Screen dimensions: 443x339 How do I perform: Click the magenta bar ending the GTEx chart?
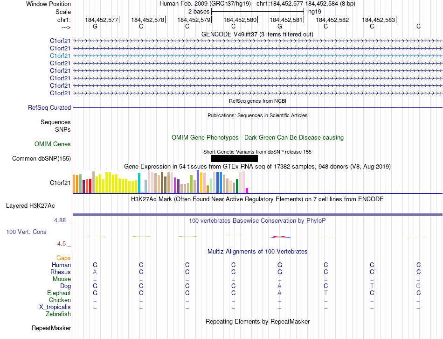click(x=247, y=190)
